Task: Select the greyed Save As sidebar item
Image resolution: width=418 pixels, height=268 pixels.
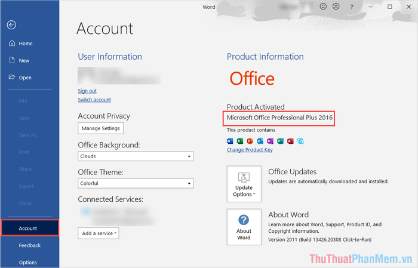Action: [x=27, y=135]
